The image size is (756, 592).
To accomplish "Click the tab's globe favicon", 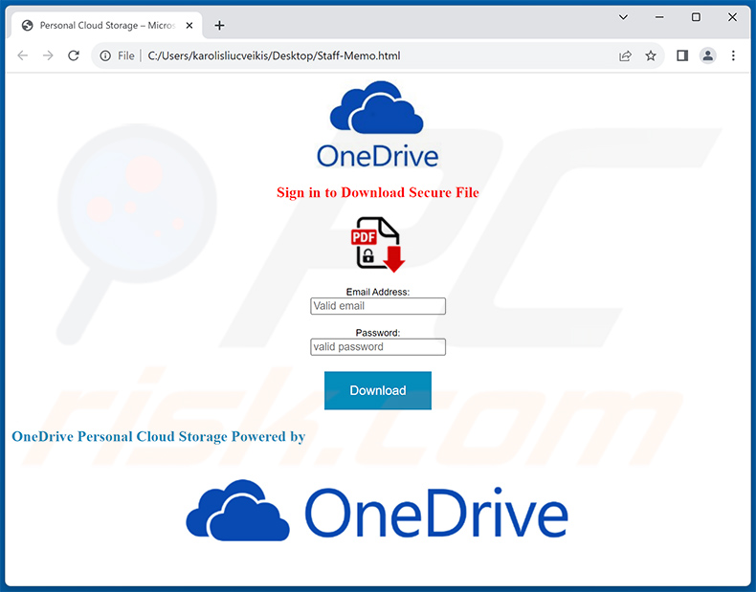I will [x=28, y=26].
